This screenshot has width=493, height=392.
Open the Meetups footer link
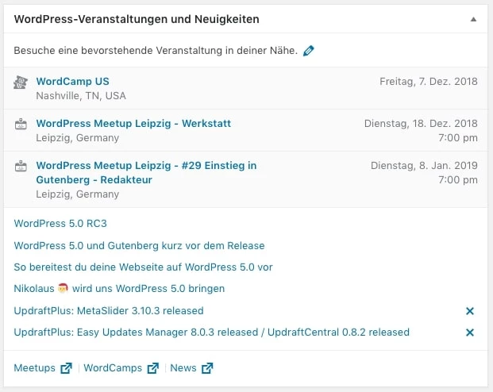pyautogui.click(x=35, y=368)
